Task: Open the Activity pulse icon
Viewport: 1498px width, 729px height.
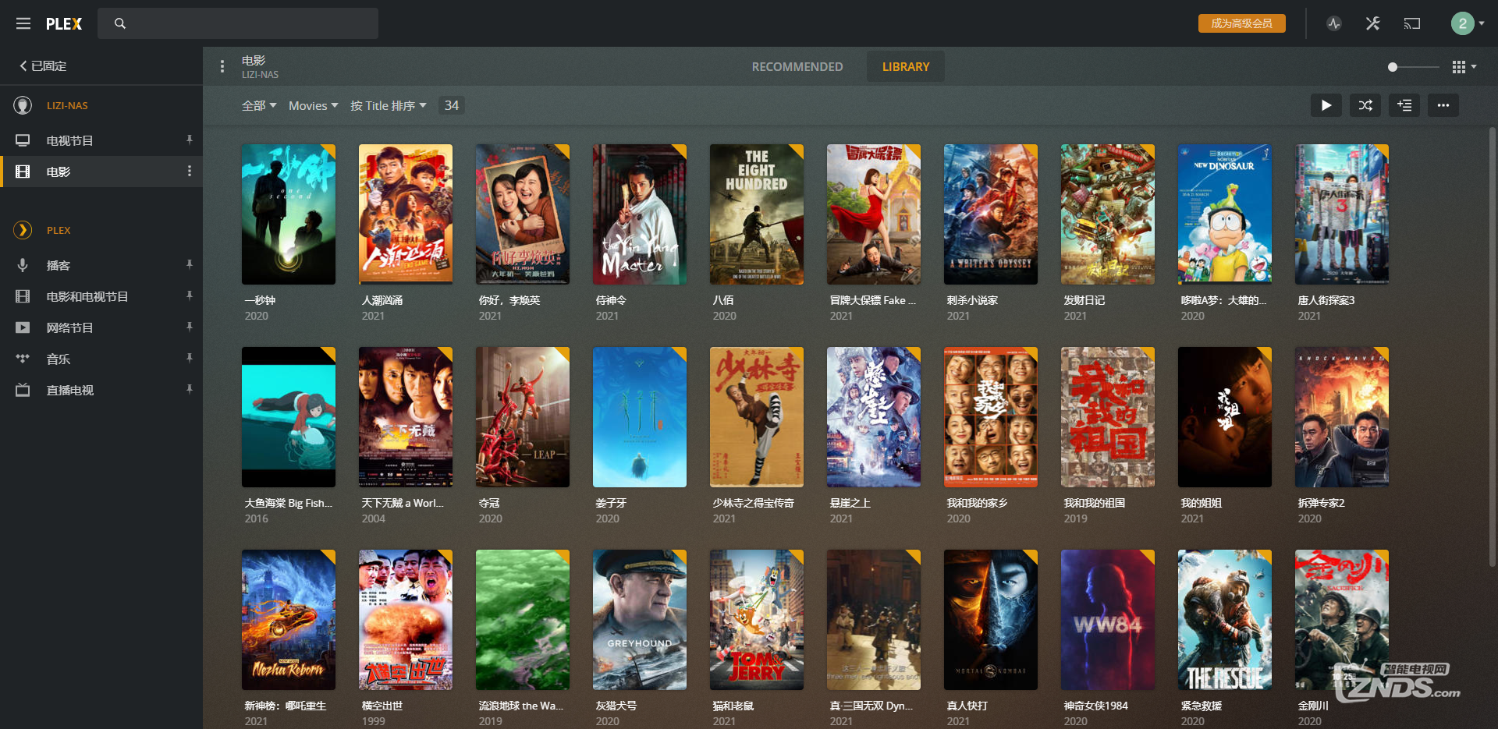Action: (1334, 23)
